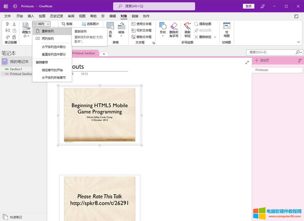304x221 pixels.
Task: Open the 排列 dropdown button
Action: click(x=41, y=24)
